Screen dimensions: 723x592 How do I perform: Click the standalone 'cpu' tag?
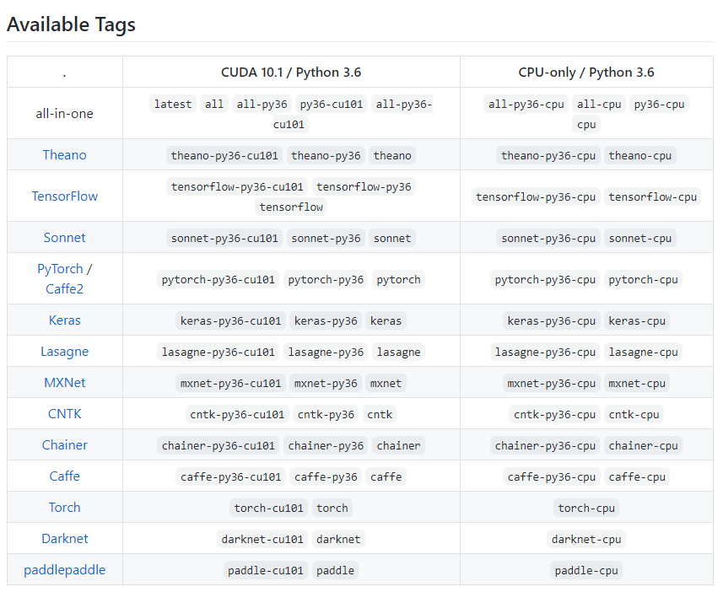pyautogui.click(x=586, y=125)
